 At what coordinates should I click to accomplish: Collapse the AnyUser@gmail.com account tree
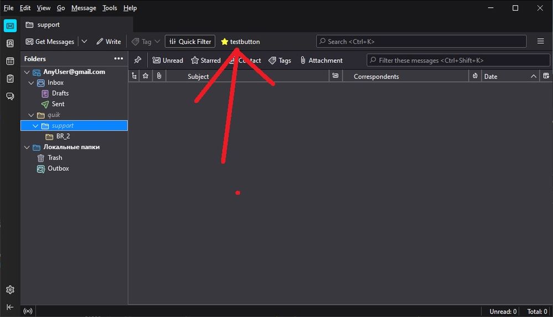(27, 72)
